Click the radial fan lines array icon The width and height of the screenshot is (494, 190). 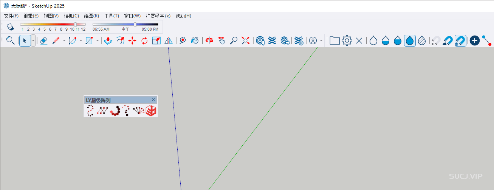click(x=139, y=111)
